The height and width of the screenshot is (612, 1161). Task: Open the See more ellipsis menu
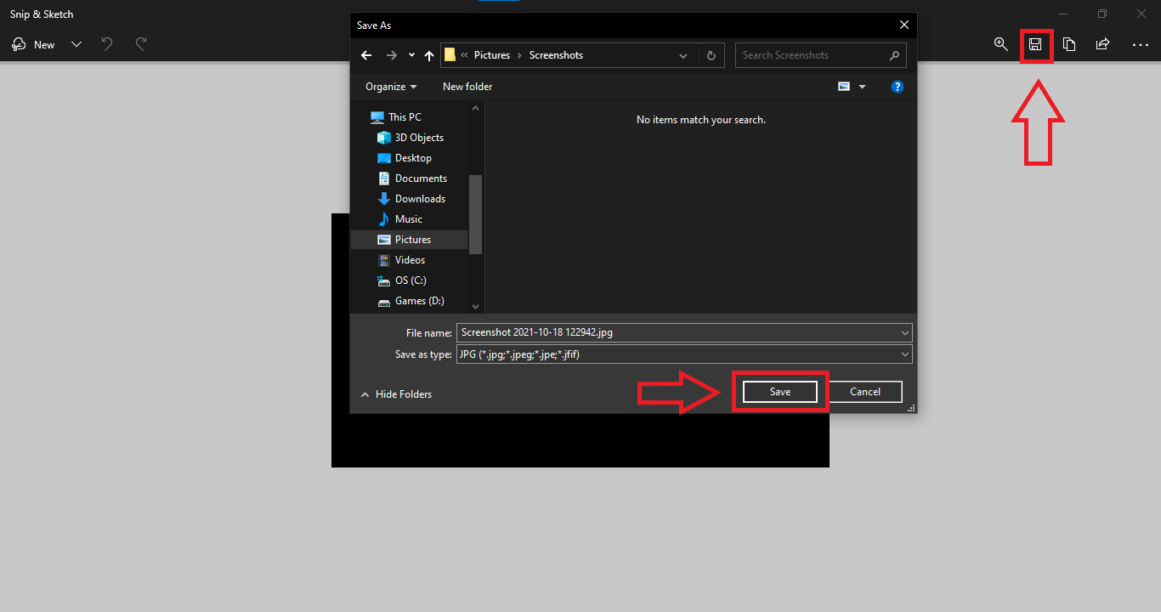click(x=1141, y=45)
